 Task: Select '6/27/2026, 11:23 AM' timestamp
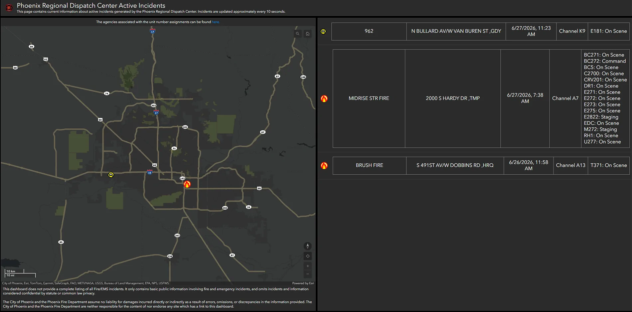531,31
